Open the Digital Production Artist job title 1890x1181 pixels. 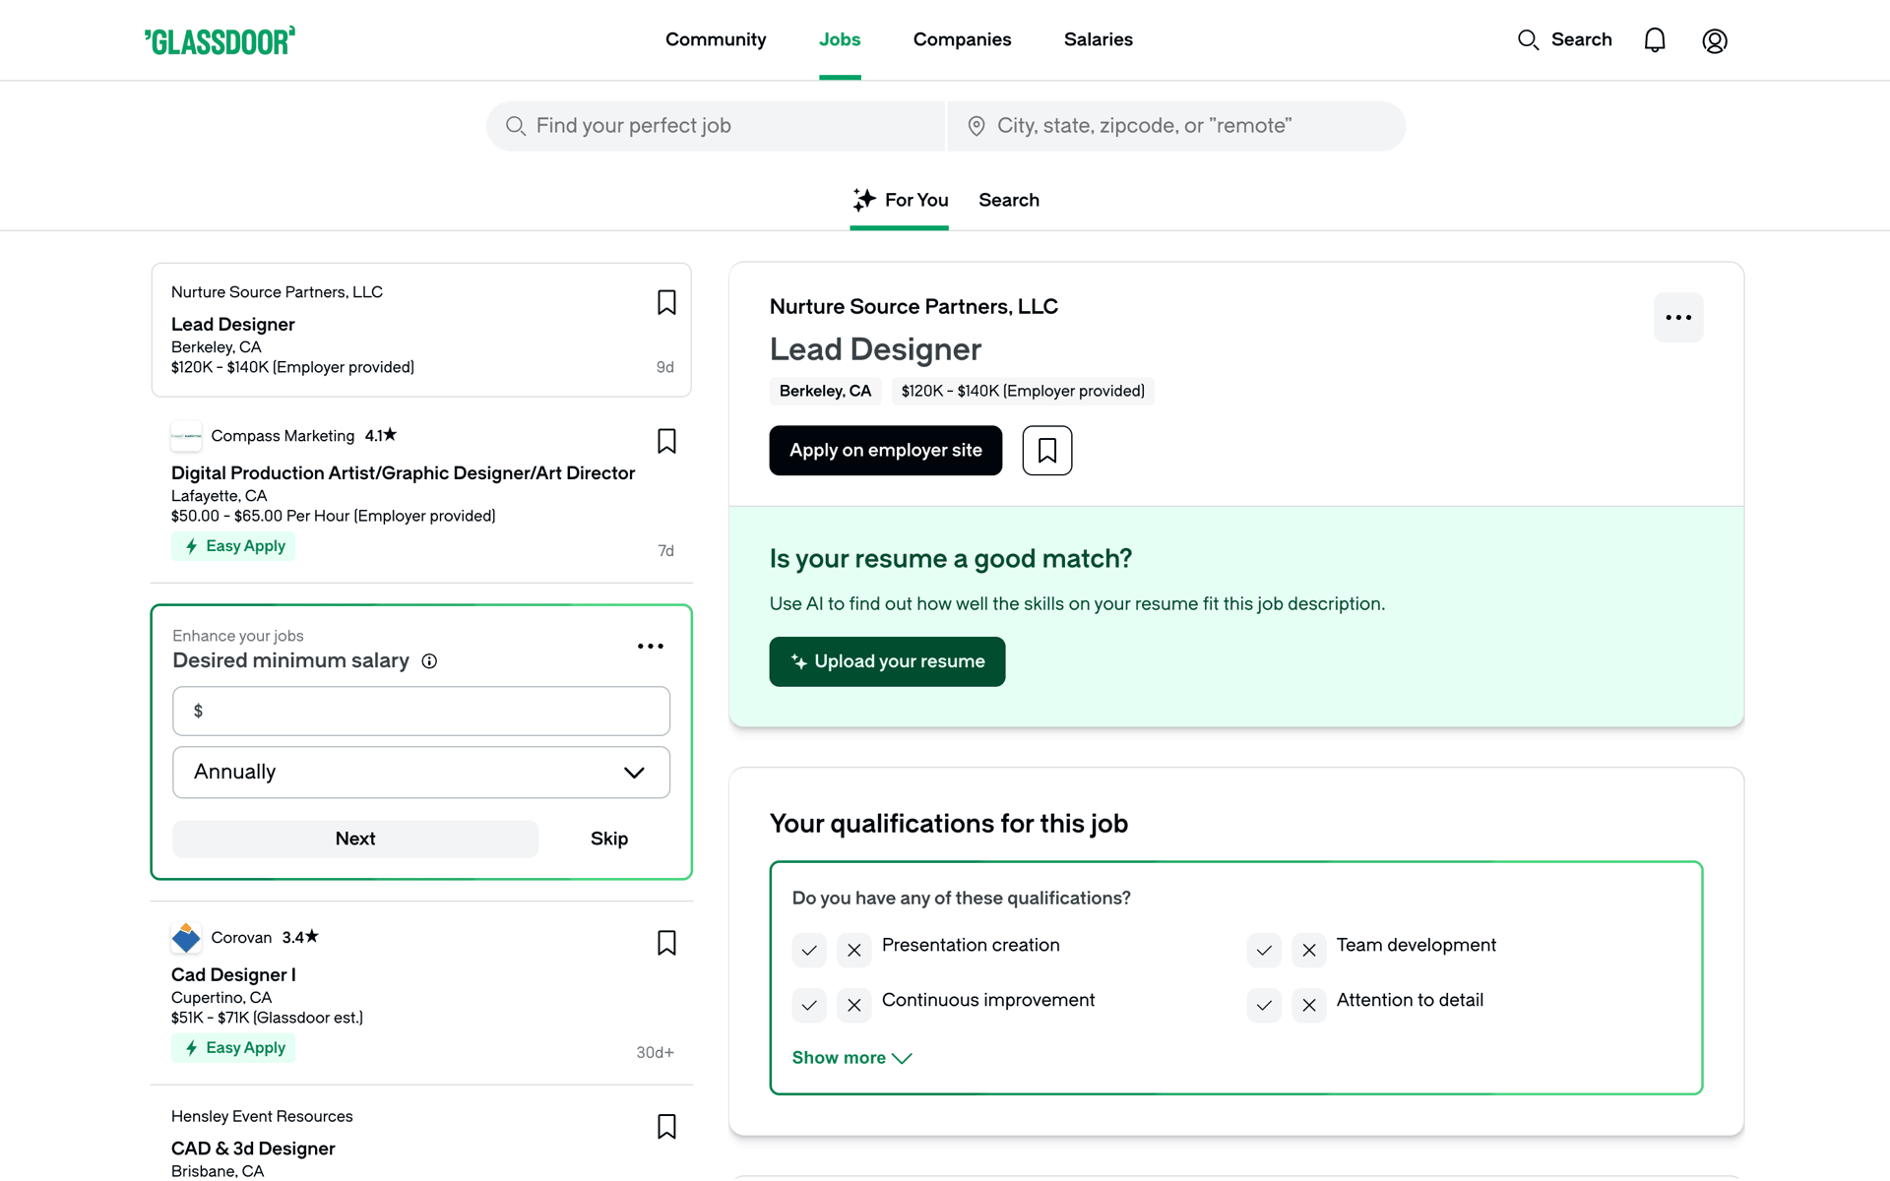tap(403, 473)
